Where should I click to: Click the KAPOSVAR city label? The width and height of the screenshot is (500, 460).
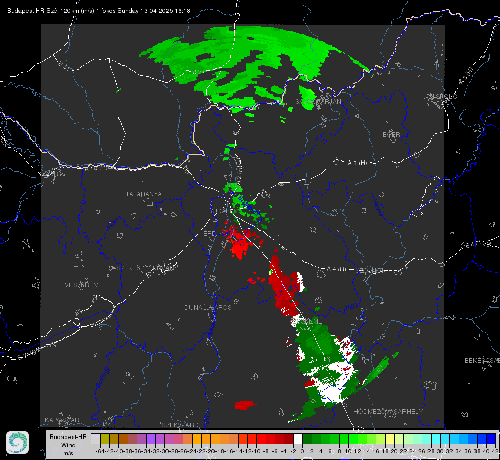[x=62, y=420]
